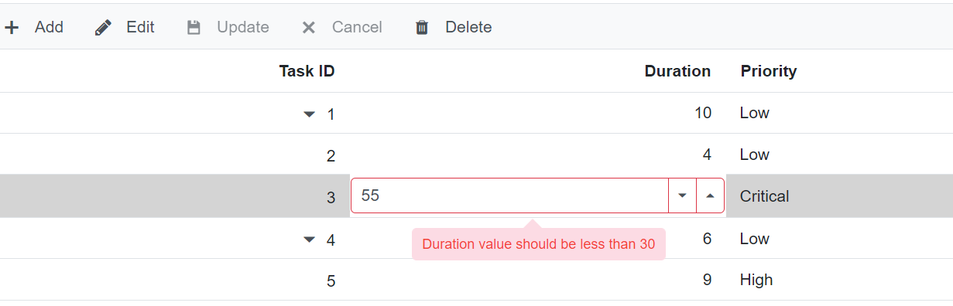
Task: Sort by Task ID column header
Action: click(x=307, y=71)
